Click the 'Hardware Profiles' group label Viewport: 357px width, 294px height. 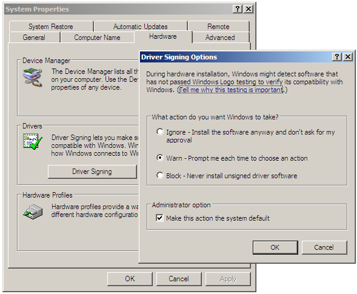(x=47, y=195)
